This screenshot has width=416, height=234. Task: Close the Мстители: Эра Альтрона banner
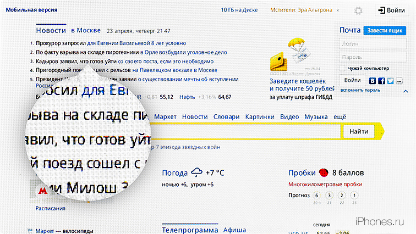(x=338, y=10)
